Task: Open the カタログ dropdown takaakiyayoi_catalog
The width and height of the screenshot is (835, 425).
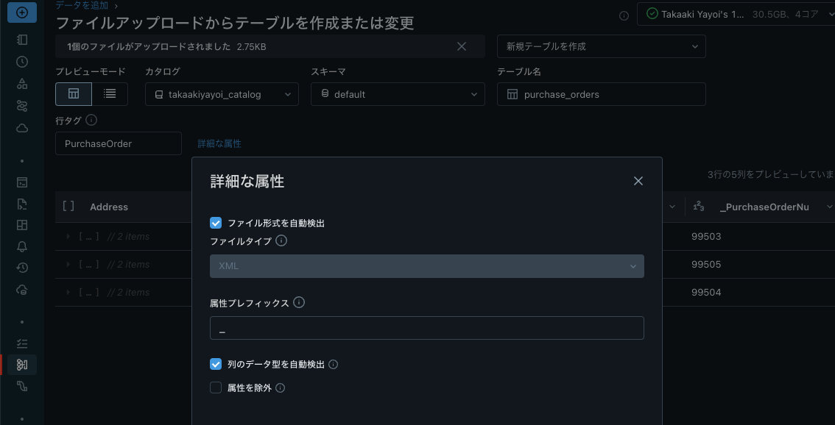Action: (x=221, y=94)
